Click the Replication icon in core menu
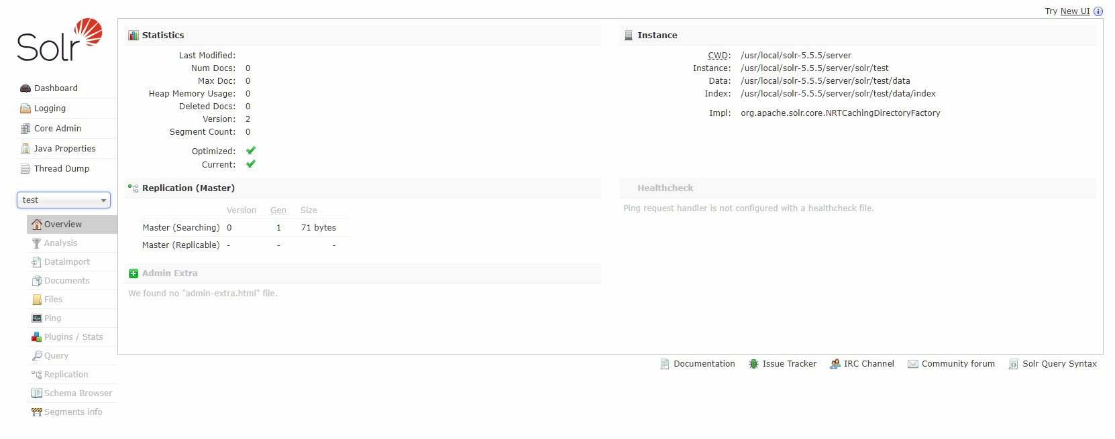This screenshot has height=439, width=1115. click(37, 375)
